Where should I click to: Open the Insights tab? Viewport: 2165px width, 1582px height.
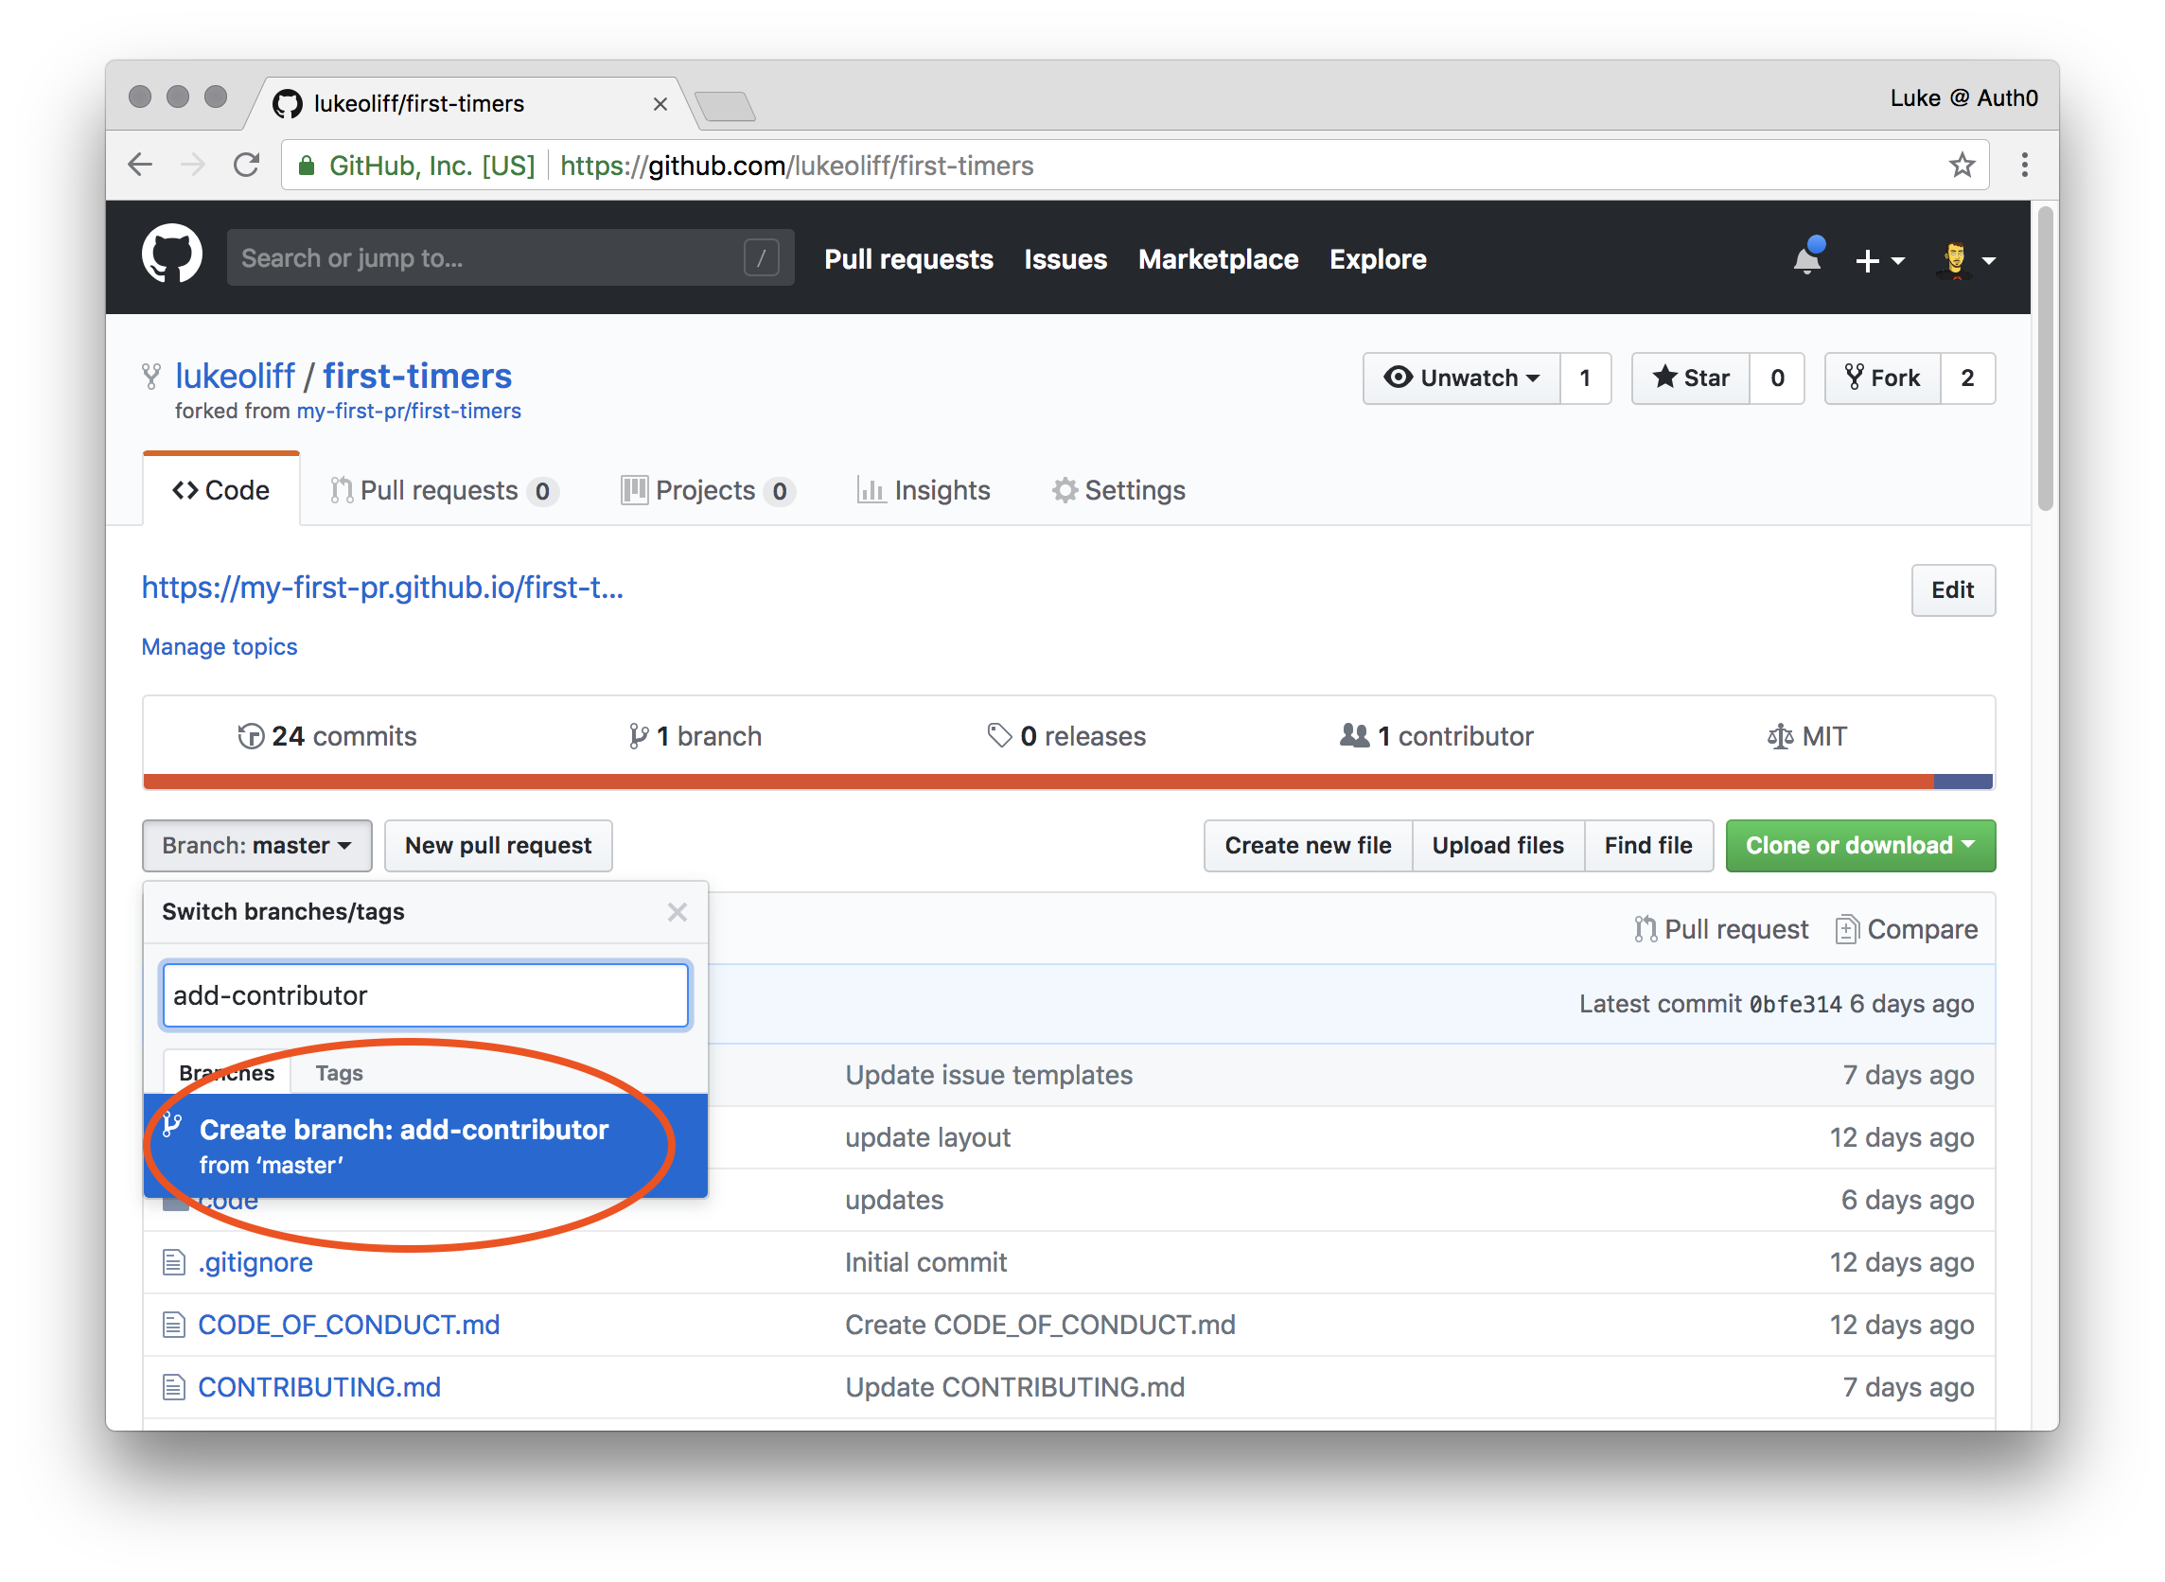924,490
